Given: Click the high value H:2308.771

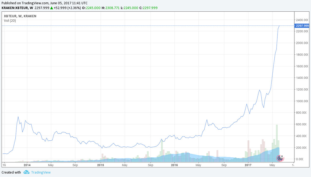Looking at the screenshot, I should coord(111,8).
